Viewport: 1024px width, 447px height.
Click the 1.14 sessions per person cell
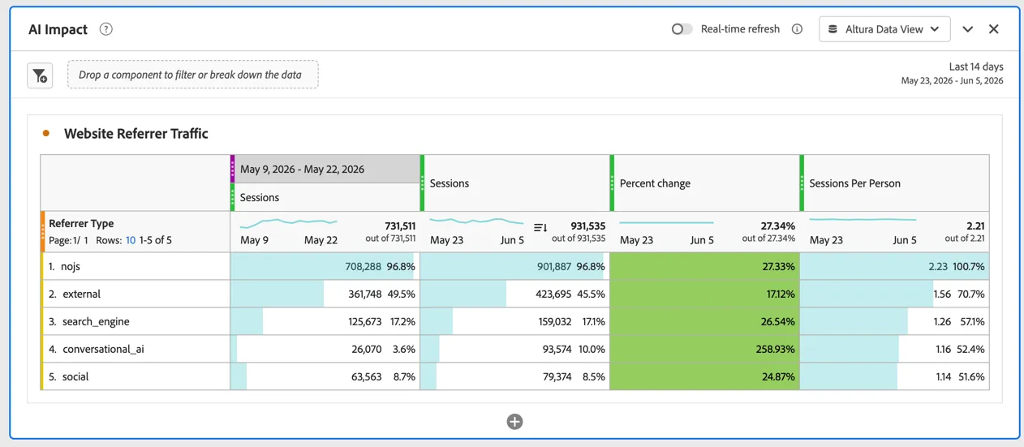(x=895, y=376)
